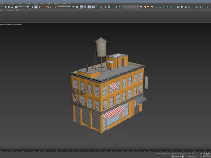Open ribbon options dropdown beside Populate
Image resolution: width=211 pixels, height=158 pixels.
[18, 10]
